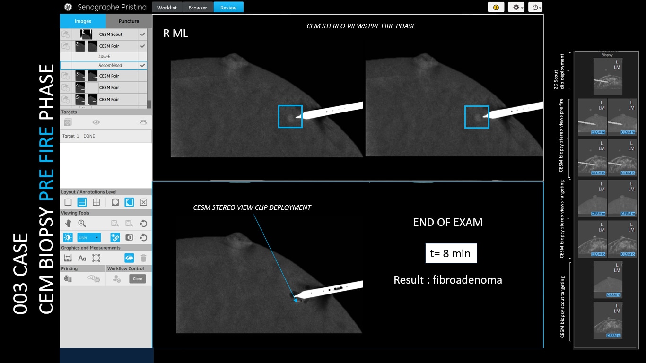The image size is (646, 363).
Task: Toggle the target visibility eye in Targets
Action: pos(96,122)
